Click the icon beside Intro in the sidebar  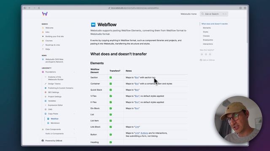tap(43, 32)
